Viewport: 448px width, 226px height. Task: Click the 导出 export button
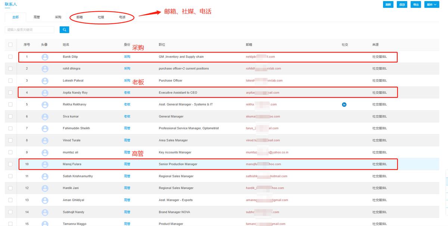point(415,5)
